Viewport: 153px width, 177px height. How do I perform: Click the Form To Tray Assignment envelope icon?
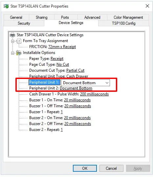pos(19,41)
